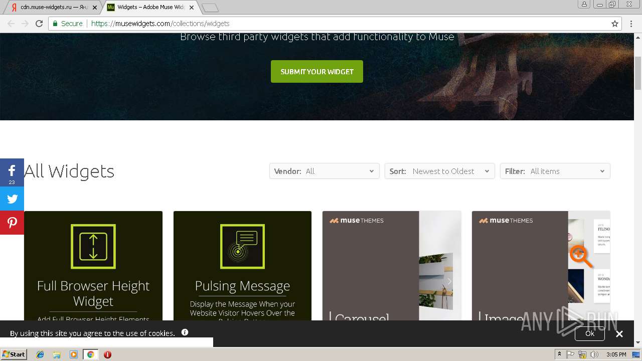
Task: Click Chrome taskbar icon
Action: [x=90, y=354]
